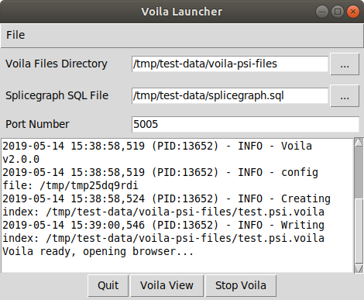Click the 'Voila ready, opening browser...' log line
Screen dimensions: 364x300
pyautogui.click(x=98, y=252)
